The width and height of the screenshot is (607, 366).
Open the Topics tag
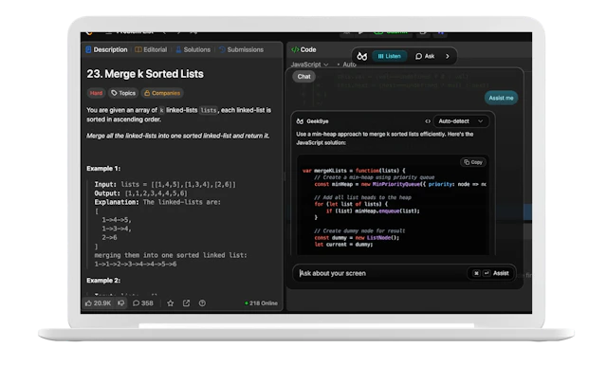(x=123, y=93)
